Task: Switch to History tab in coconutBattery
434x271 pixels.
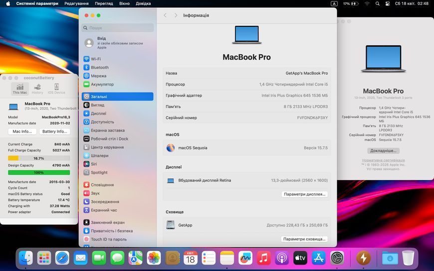Action: 37,89
